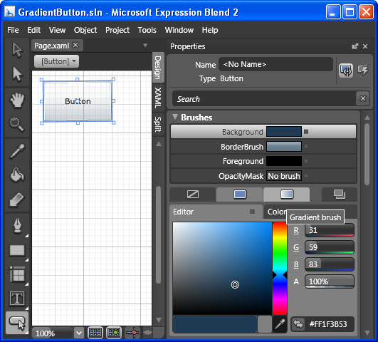
Task: Open the zoom level dropdown arrow
Action: pyautogui.click(x=78, y=333)
